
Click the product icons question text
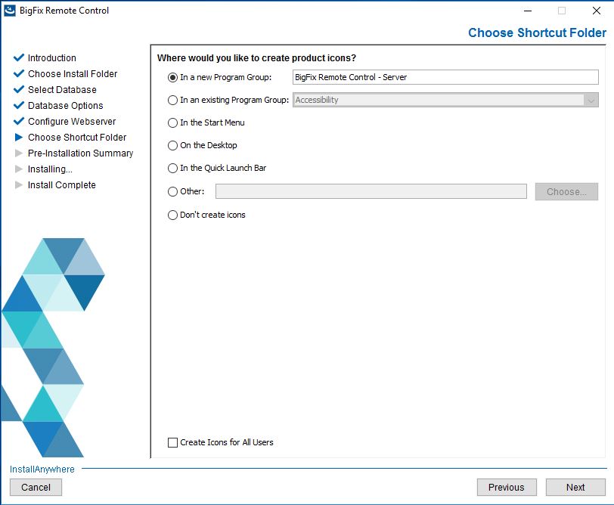coord(257,58)
